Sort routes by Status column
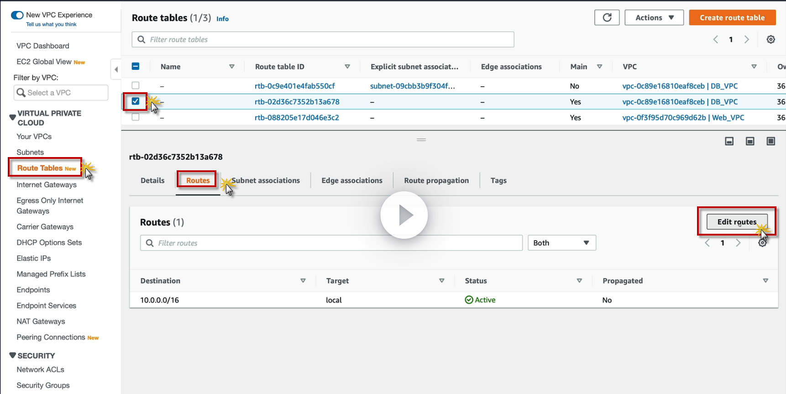 tap(580, 281)
